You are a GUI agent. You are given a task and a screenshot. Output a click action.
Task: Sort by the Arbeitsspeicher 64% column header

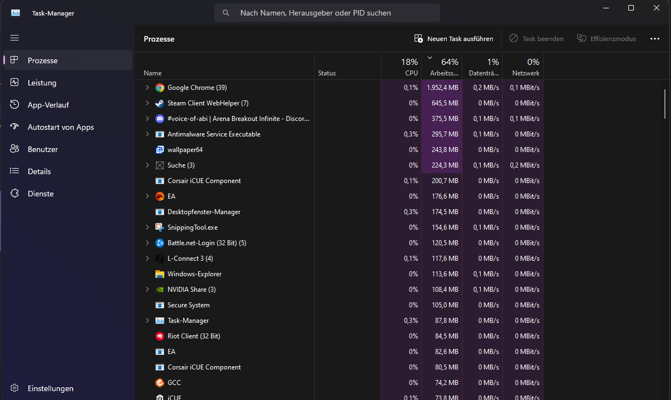point(442,66)
